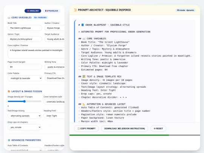
Task: Click the blue book icon in Ebook Blueprint heading
Action: [83, 25]
